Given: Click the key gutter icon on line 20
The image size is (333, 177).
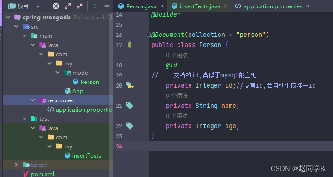Looking at the screenshot, I should tap(130, 85).
